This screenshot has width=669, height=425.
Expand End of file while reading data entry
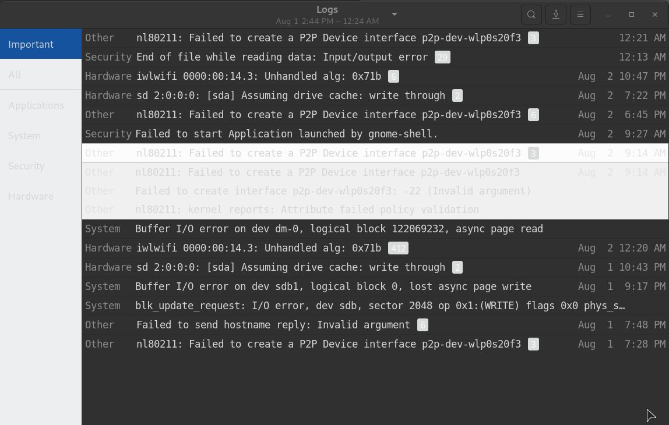375,57
